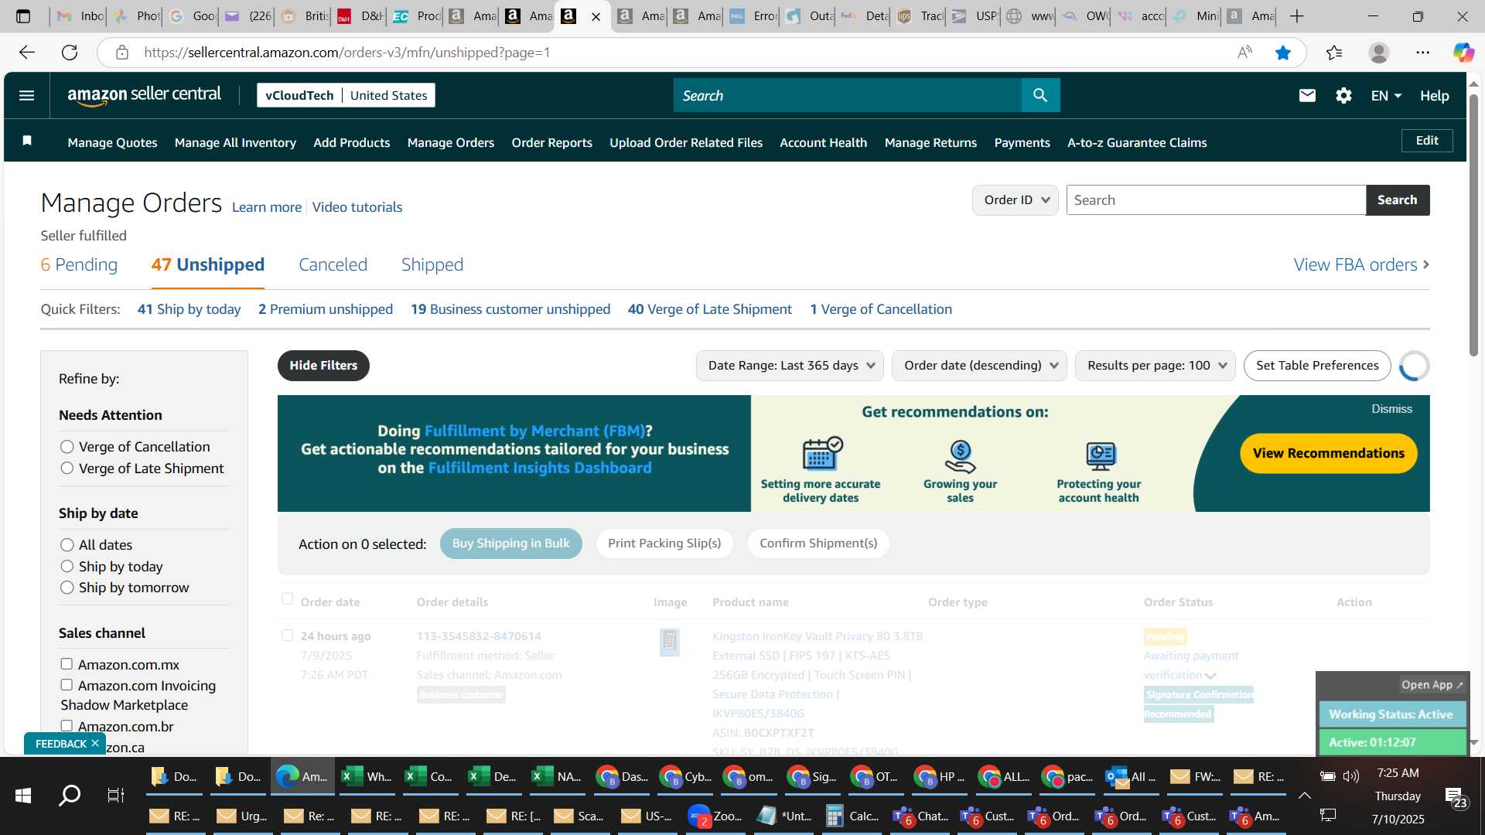Image resolution: width=1485 pixels, height=835 pixels.
Task: Close the FEEDBACK widget
Action: (95, 743)
